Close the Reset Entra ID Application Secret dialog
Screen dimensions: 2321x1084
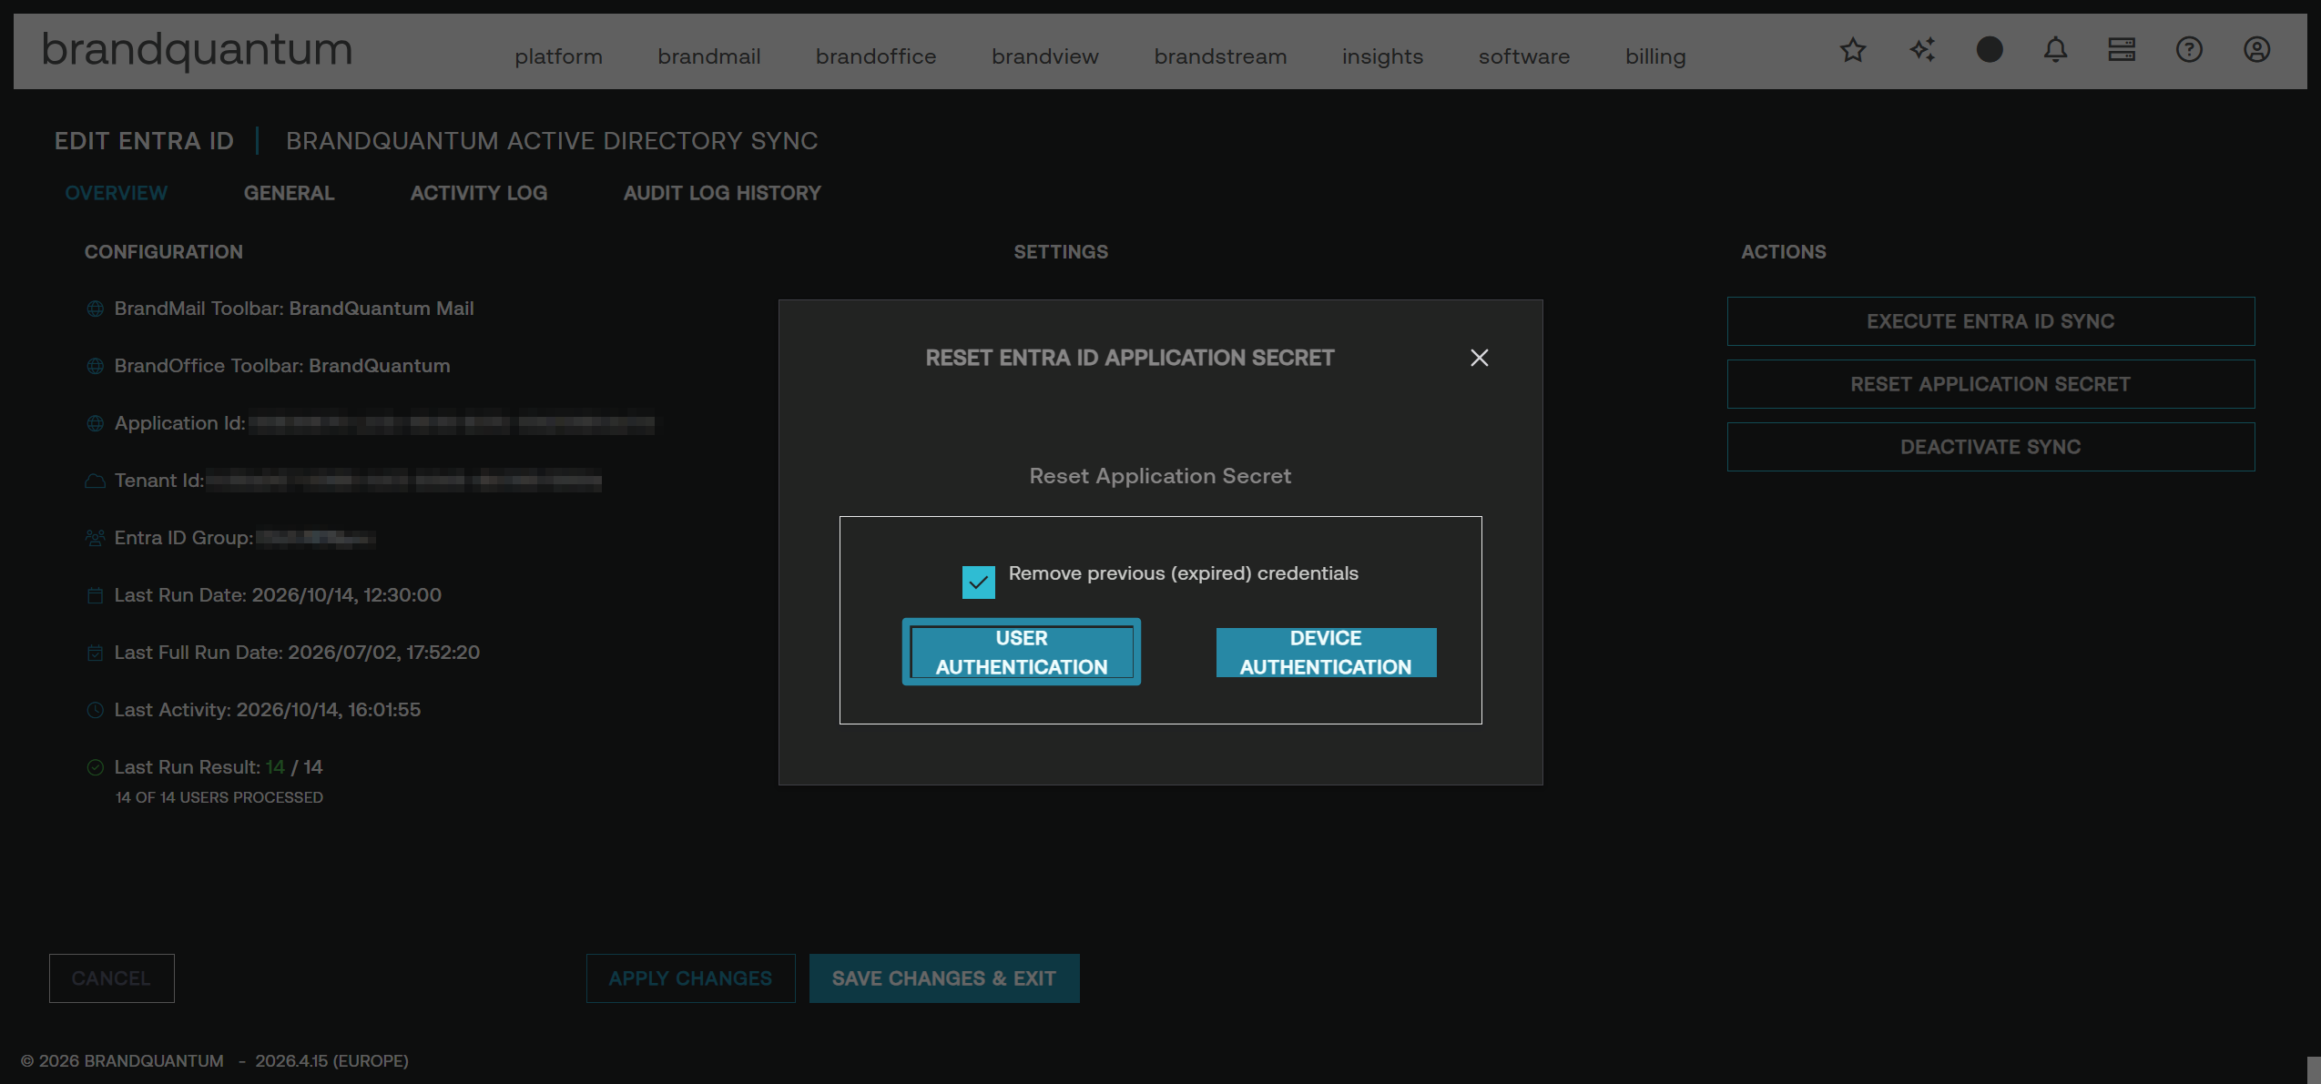(1479, 358)
